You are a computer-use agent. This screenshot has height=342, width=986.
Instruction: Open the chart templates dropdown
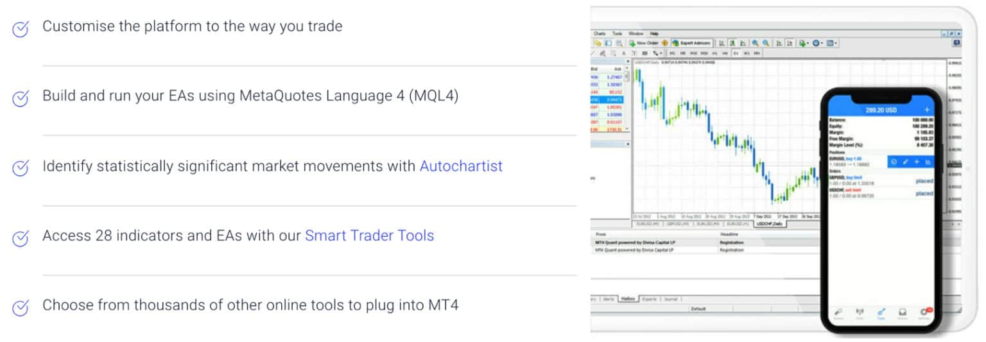coord(832,43)
